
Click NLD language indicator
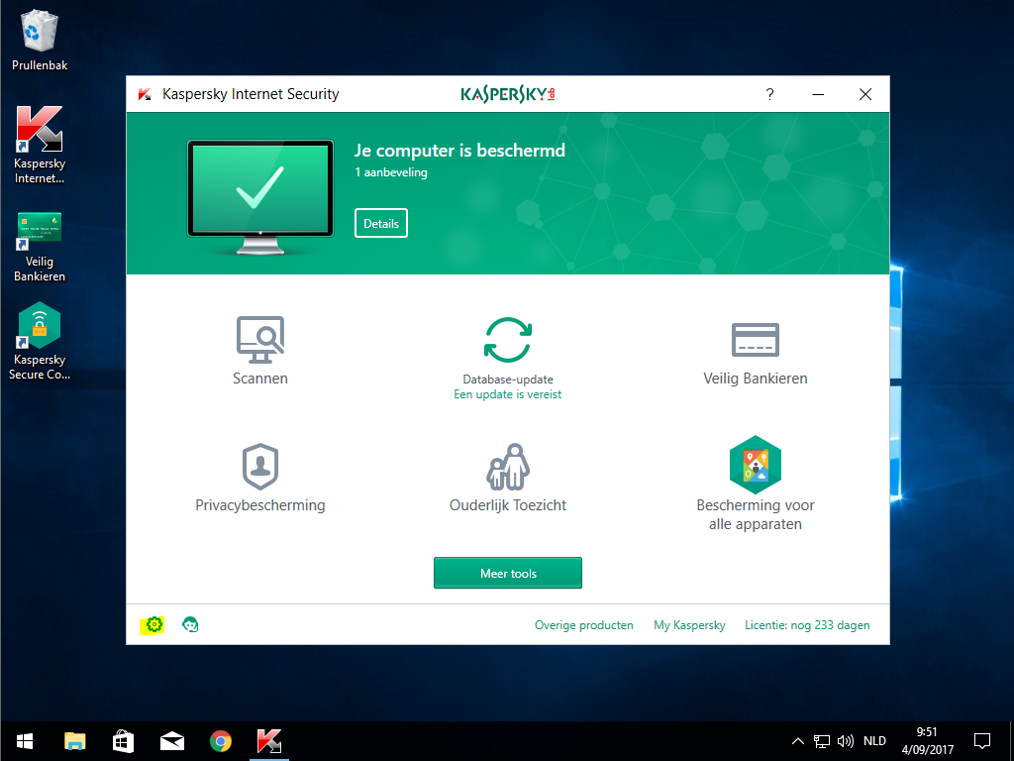pyautogui.click(x=874, y=741)
